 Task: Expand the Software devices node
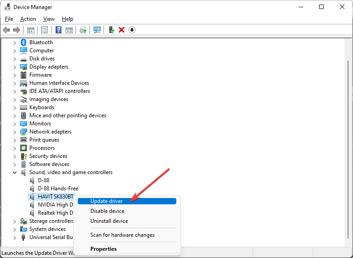[x=14, y=165]
